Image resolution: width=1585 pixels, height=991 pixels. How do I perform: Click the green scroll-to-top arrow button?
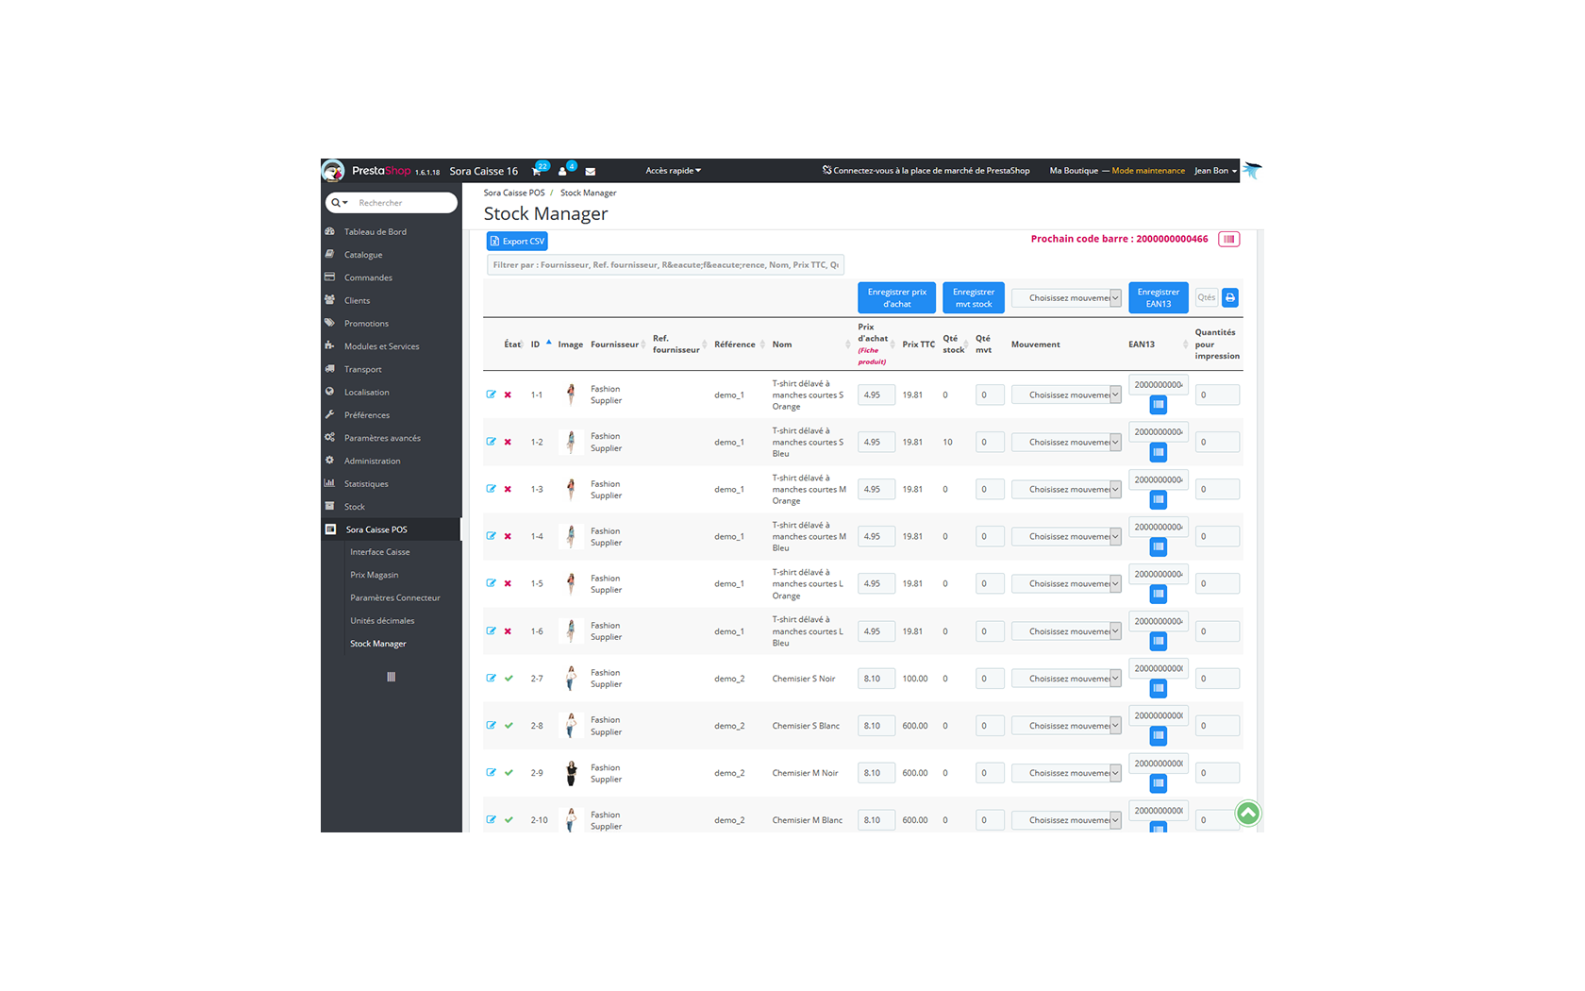click(x=1247, y=813)
